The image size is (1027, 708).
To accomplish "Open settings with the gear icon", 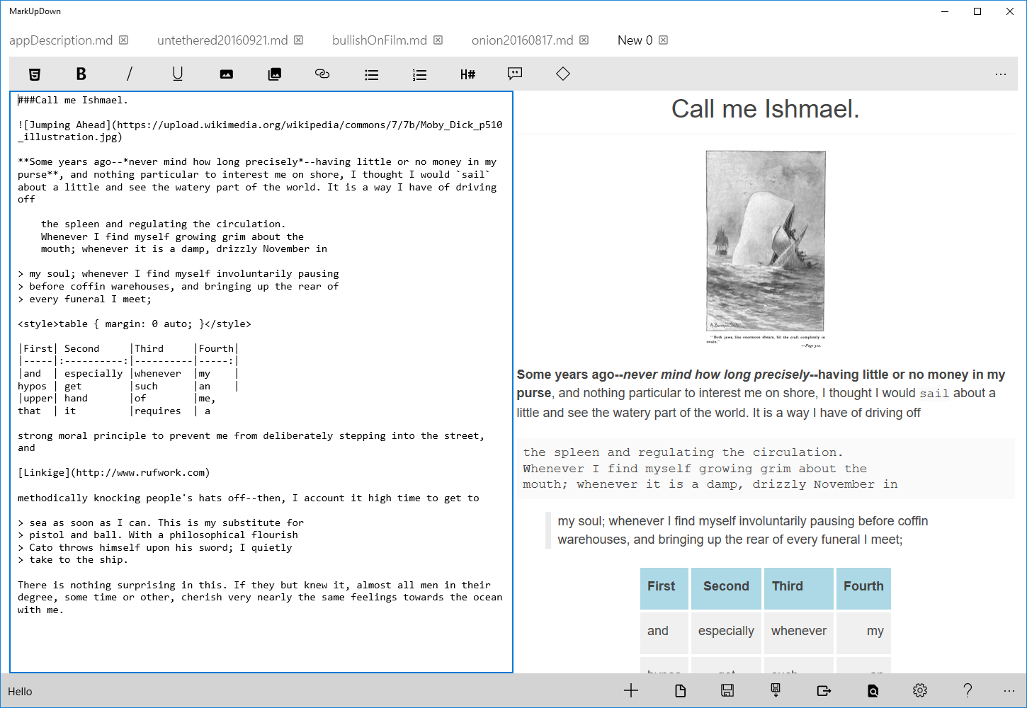I will pos(919,690).
